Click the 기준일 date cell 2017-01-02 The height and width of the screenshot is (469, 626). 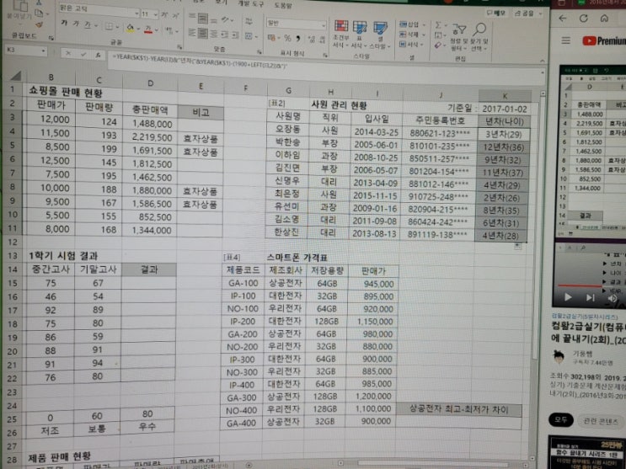tap(505, 109)
